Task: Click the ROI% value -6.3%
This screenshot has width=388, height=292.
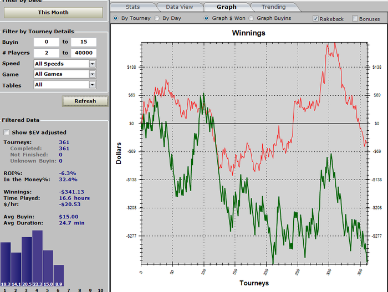Action: [68, 173]
